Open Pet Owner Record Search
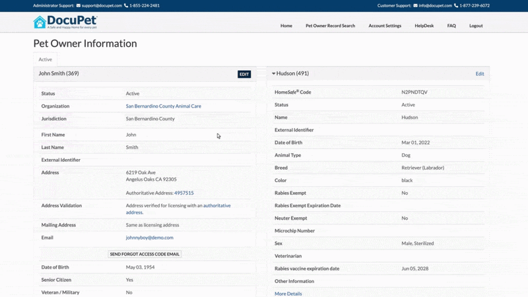528x297 pixels. click(x=331, y=26)
